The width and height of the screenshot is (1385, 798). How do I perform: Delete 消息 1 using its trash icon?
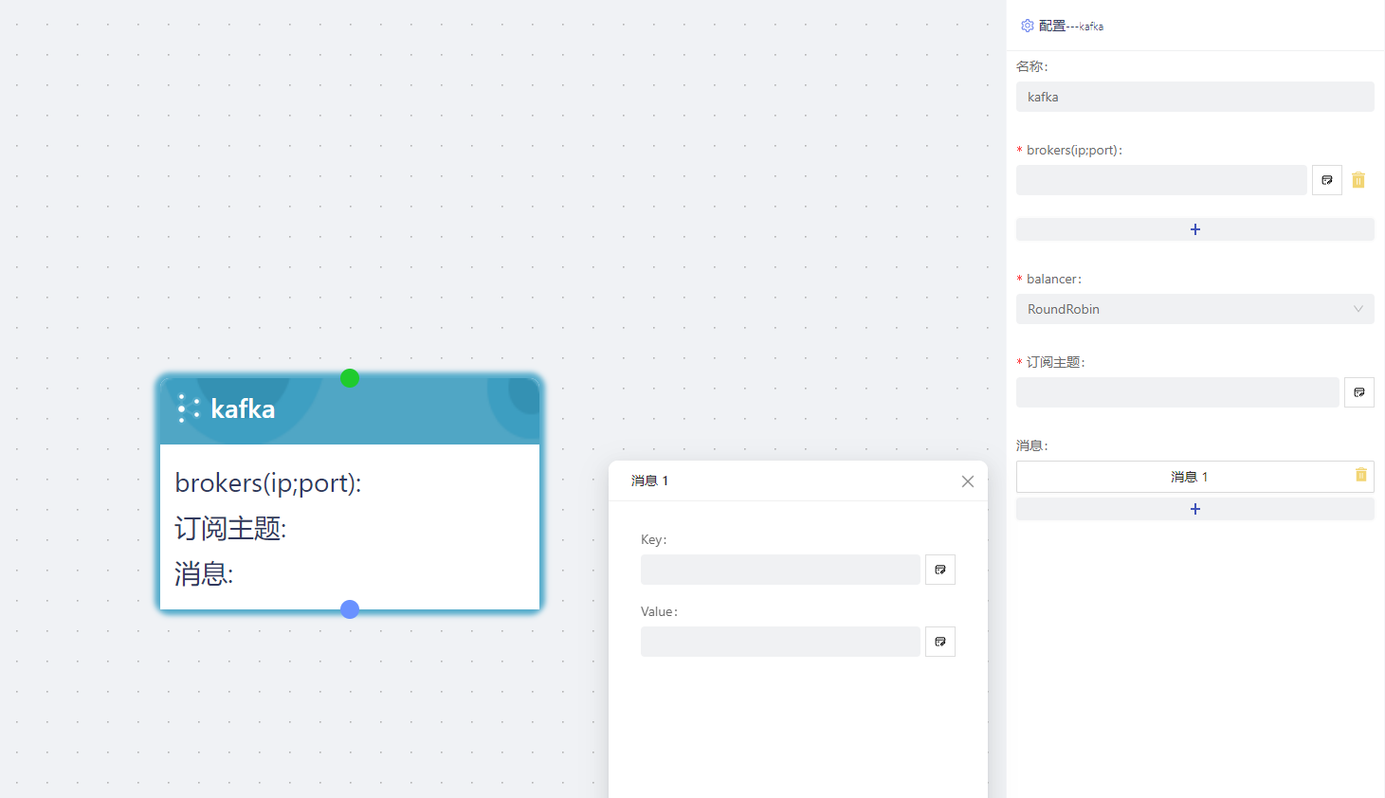(x=1361, y=475)
